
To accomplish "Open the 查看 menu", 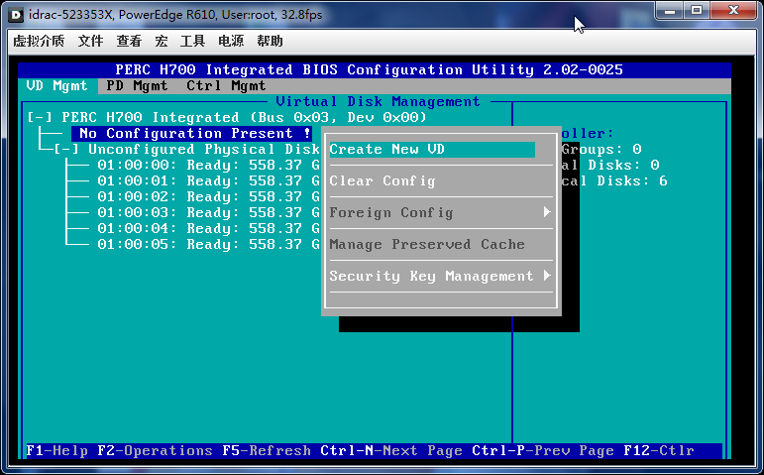I will (129, 41).
